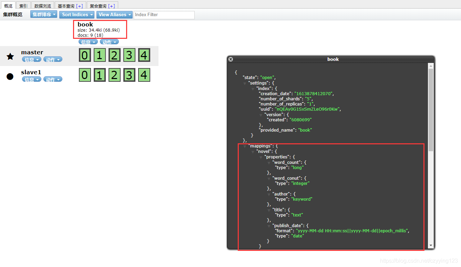Screen dimensions: 461x267
Task: Select shard 0 on slave1 node
Action: 85,75
